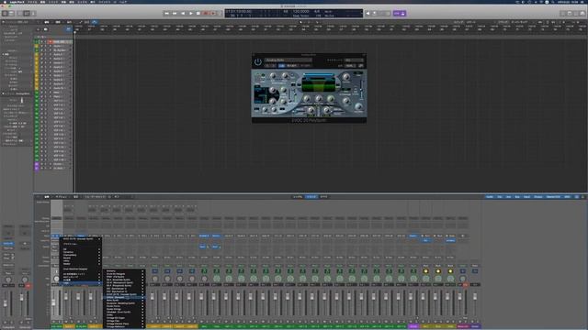Click the red Record button in the transport

pyautogui.click(x=206, y=14)
